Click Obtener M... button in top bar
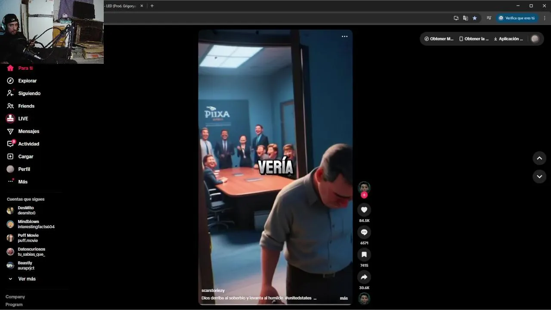This screenshot has width=551, height=310. 439,39
